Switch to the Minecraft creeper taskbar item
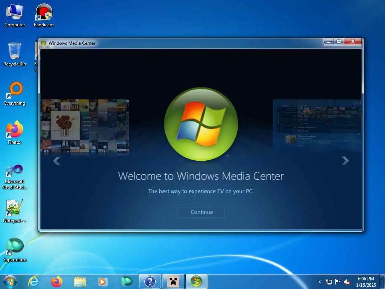The width and height of the screenshot is (385, 289). [173, 281]
